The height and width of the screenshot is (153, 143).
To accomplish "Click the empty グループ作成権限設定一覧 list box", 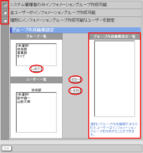I will pos(114,79).
